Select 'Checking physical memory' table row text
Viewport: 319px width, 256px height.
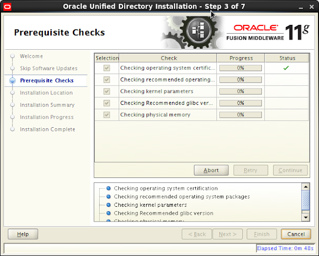click(155, 115)
